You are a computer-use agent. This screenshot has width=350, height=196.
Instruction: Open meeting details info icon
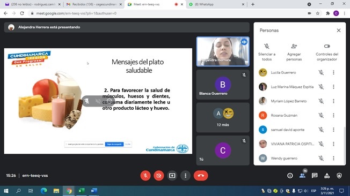click(x=290, y=176)
